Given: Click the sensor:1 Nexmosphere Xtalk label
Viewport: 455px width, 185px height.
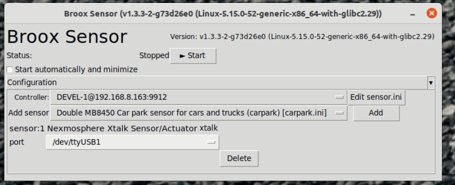Looking at the screenshot, I should tap(113, 128).
